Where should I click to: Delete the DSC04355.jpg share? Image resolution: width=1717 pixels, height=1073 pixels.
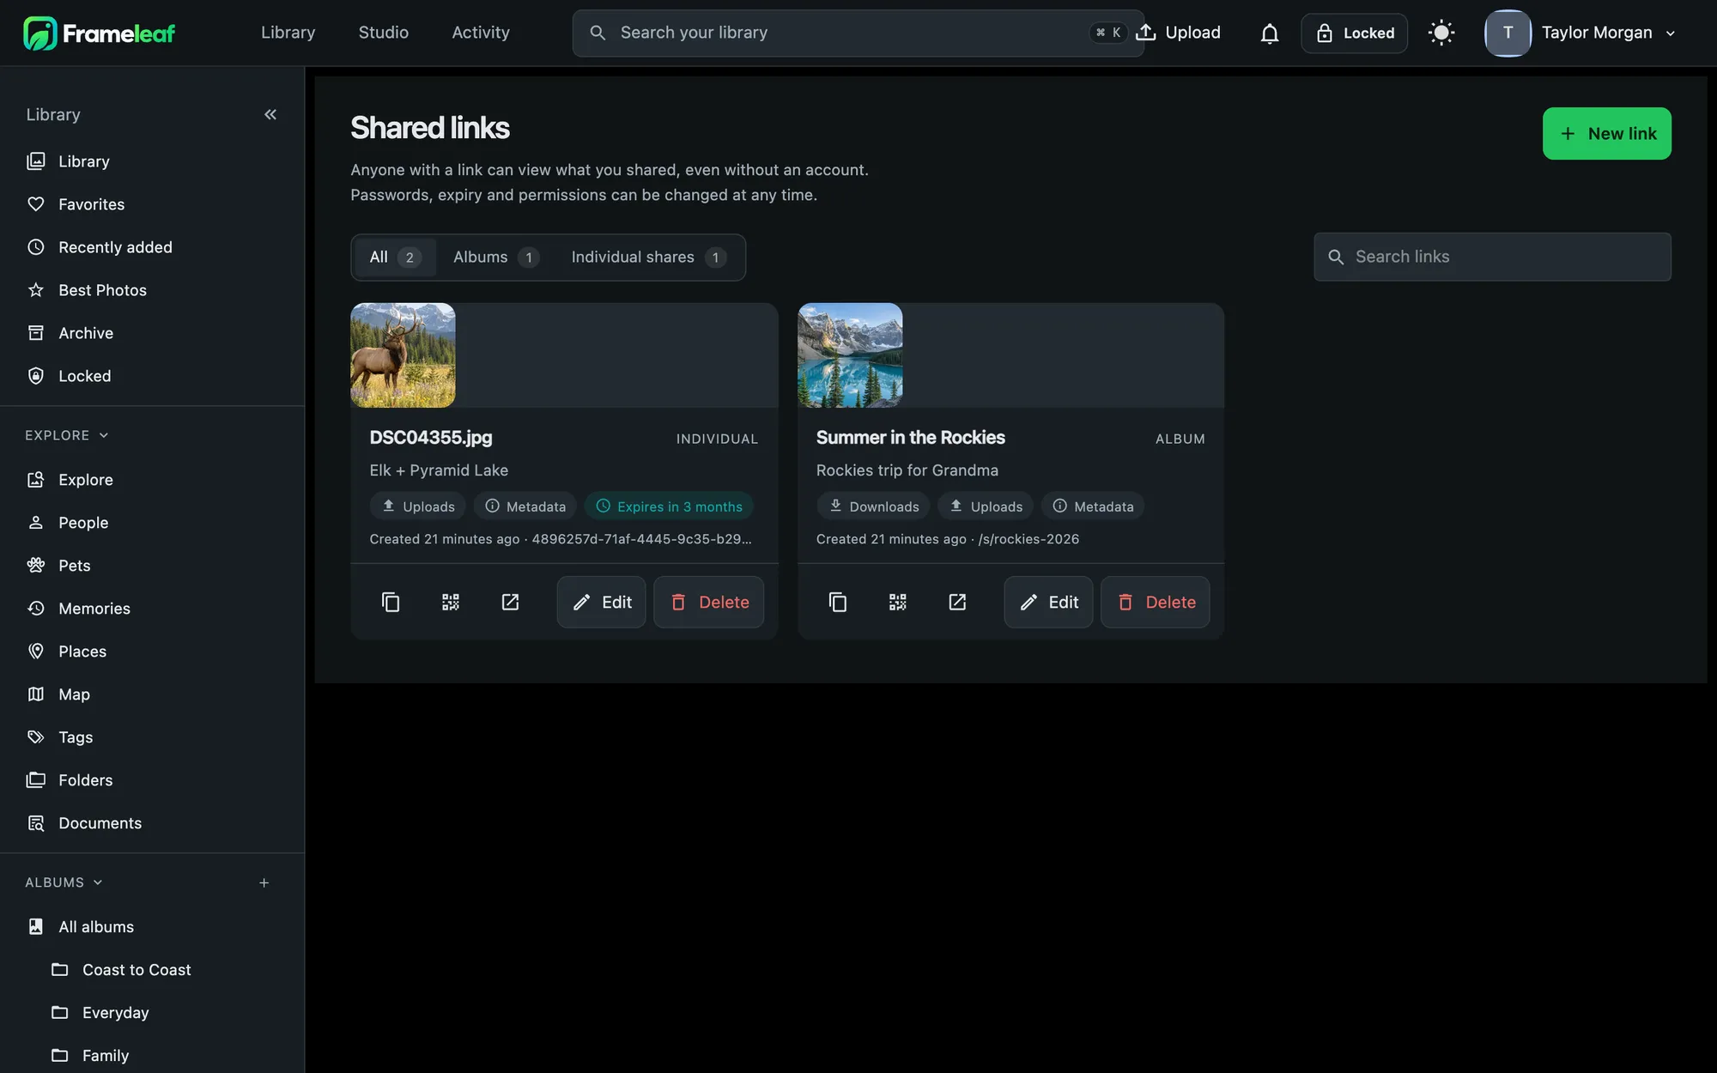point(709,602)
